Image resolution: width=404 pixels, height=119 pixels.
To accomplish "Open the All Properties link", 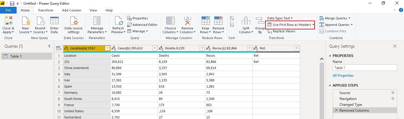I will click(x=343, y=76).
